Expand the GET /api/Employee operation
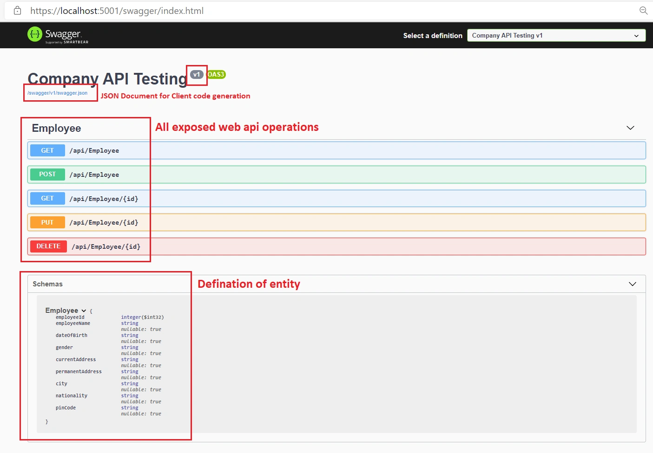 [336, 150]
